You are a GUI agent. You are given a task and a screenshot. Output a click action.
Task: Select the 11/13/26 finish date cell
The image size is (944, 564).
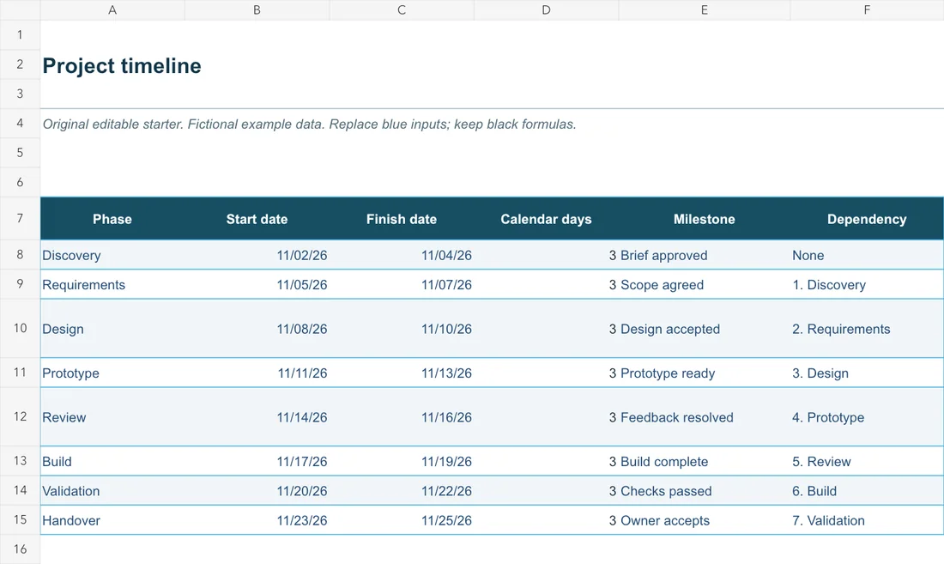(402, 373)
